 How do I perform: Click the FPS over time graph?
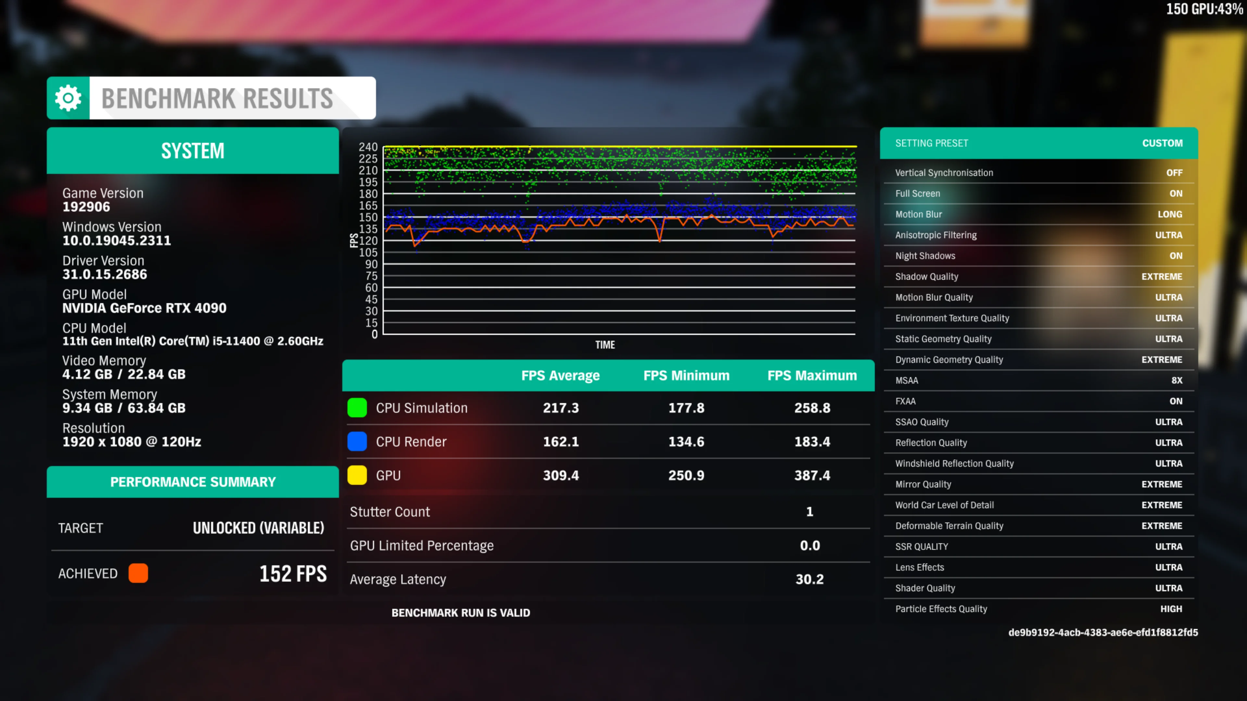tap(619, 240)
